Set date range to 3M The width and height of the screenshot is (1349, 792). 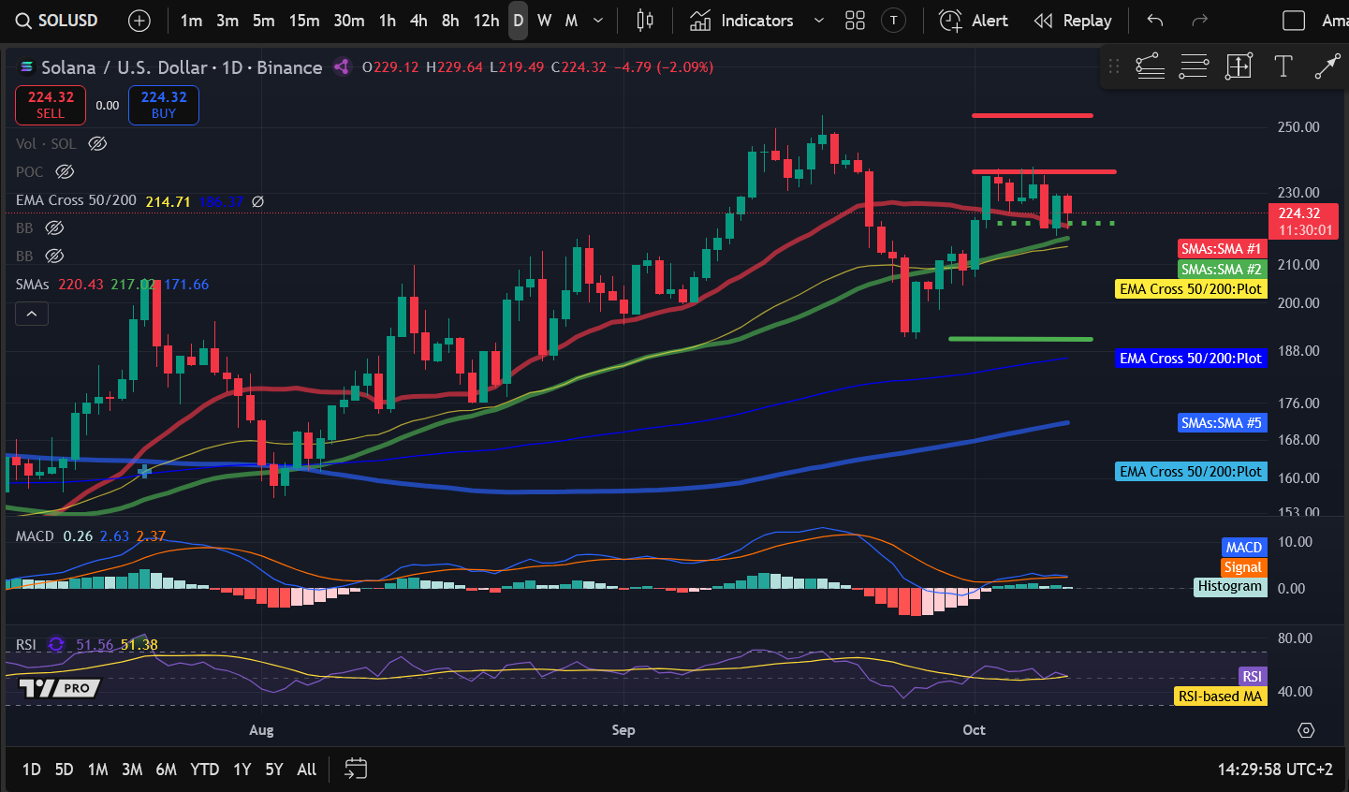pyautogui.click(x=132, y=770)
